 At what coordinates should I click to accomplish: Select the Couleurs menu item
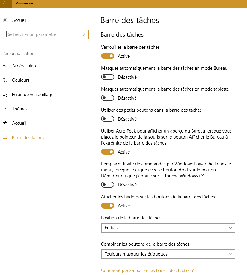coord(21,80)
